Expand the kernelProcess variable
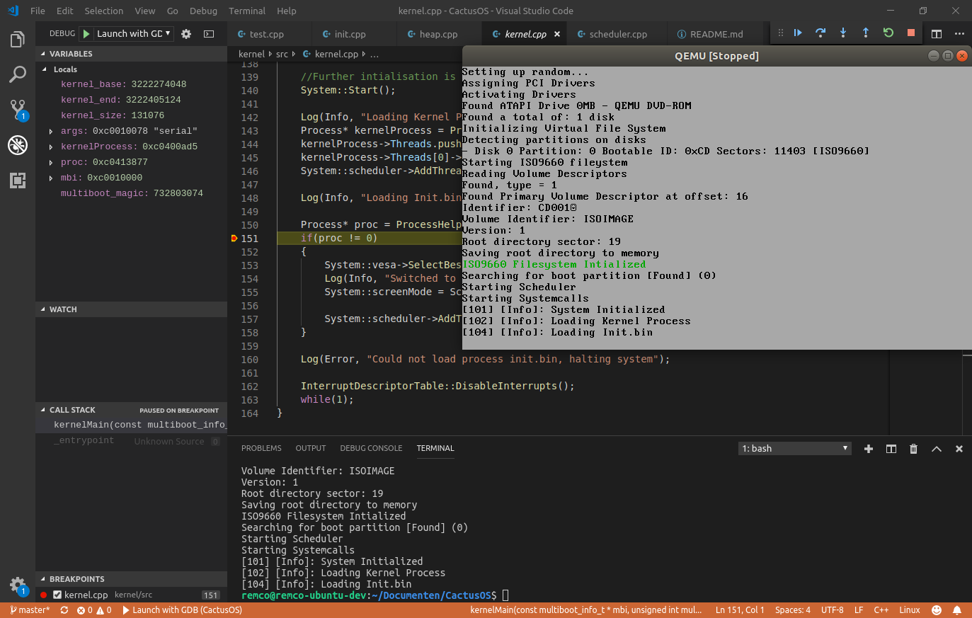 pyautogui.click(x=51, y=147)
